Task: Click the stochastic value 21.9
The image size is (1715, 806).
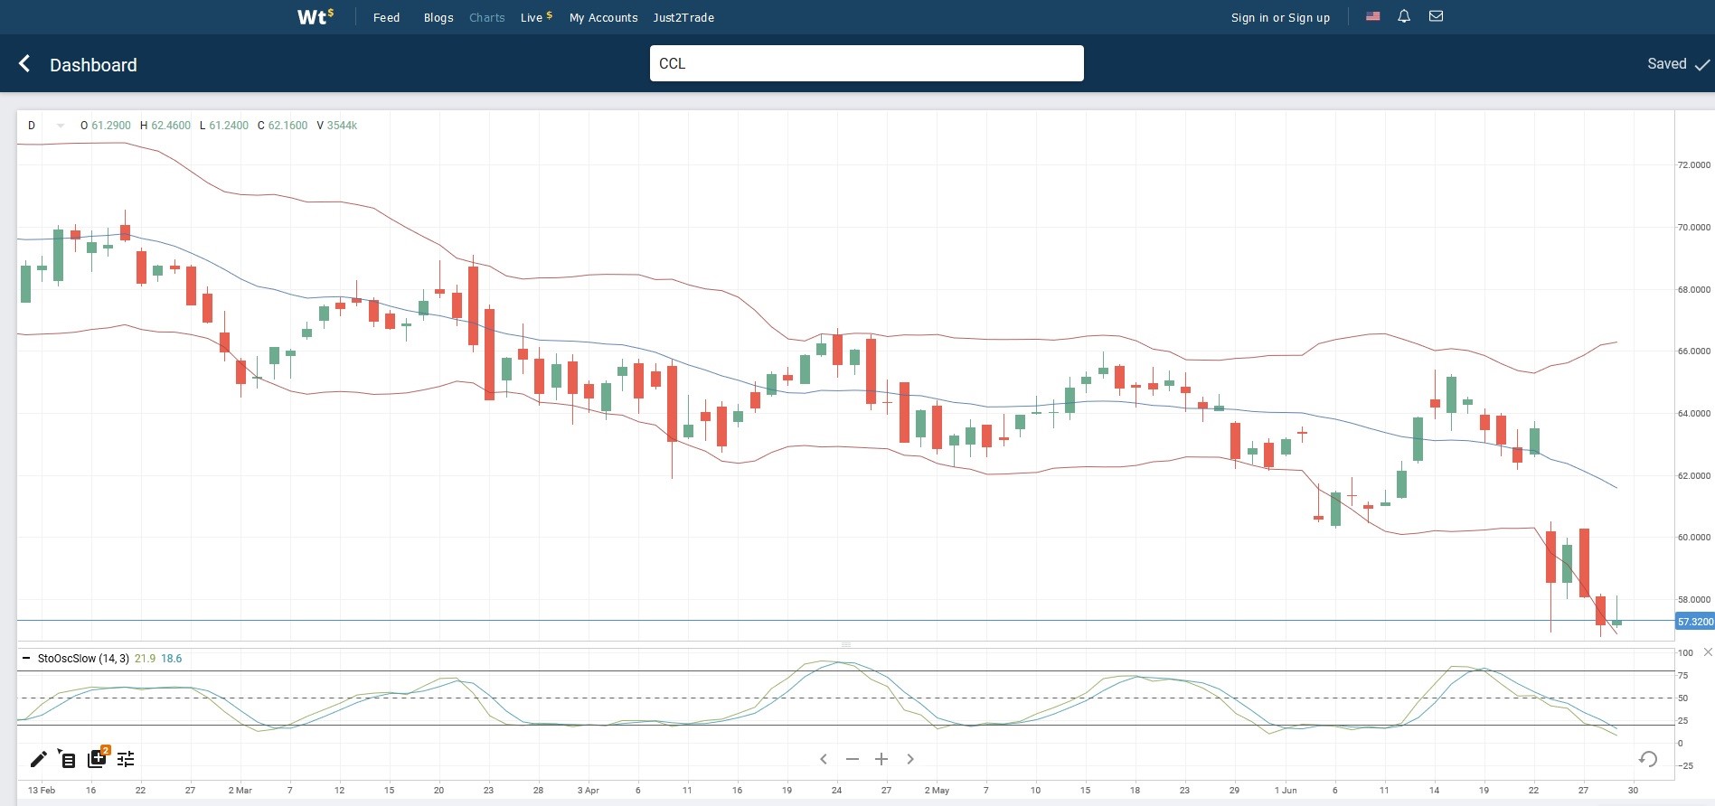Action: (x=145, y=659)
